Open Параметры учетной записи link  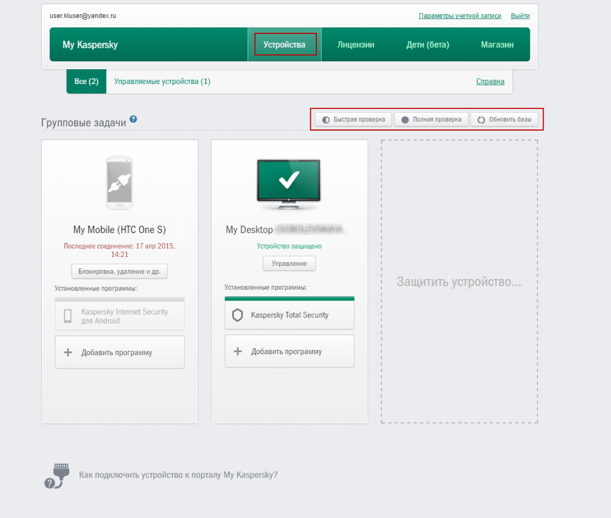[460, 15]
